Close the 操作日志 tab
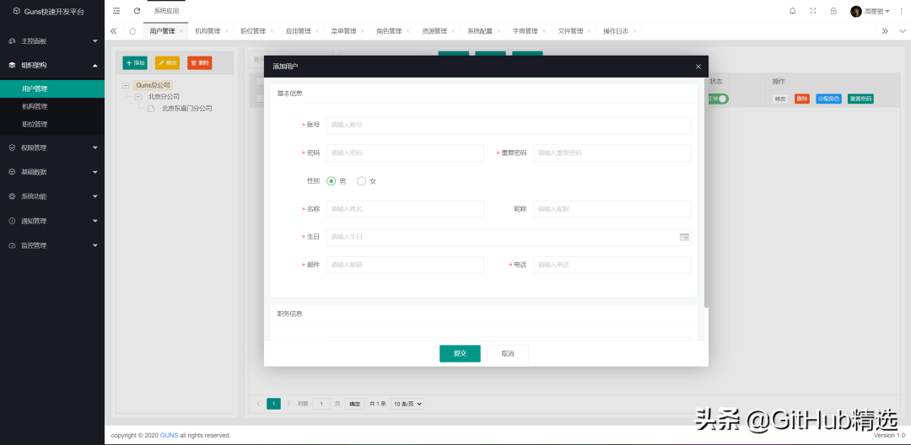The width and height of the screenshot is (911, 445). tap(633, 31)
